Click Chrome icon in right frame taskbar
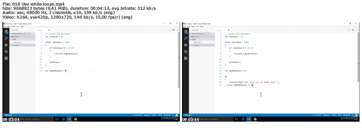The image size is (362, 128). tap(255, 119)
